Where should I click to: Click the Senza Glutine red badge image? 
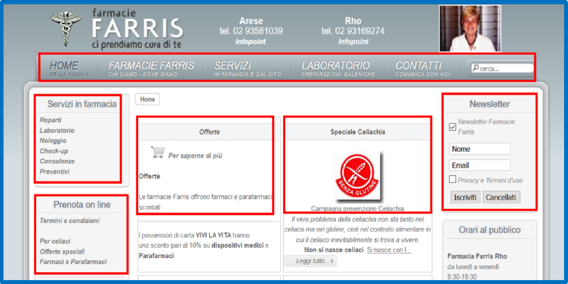357,176
